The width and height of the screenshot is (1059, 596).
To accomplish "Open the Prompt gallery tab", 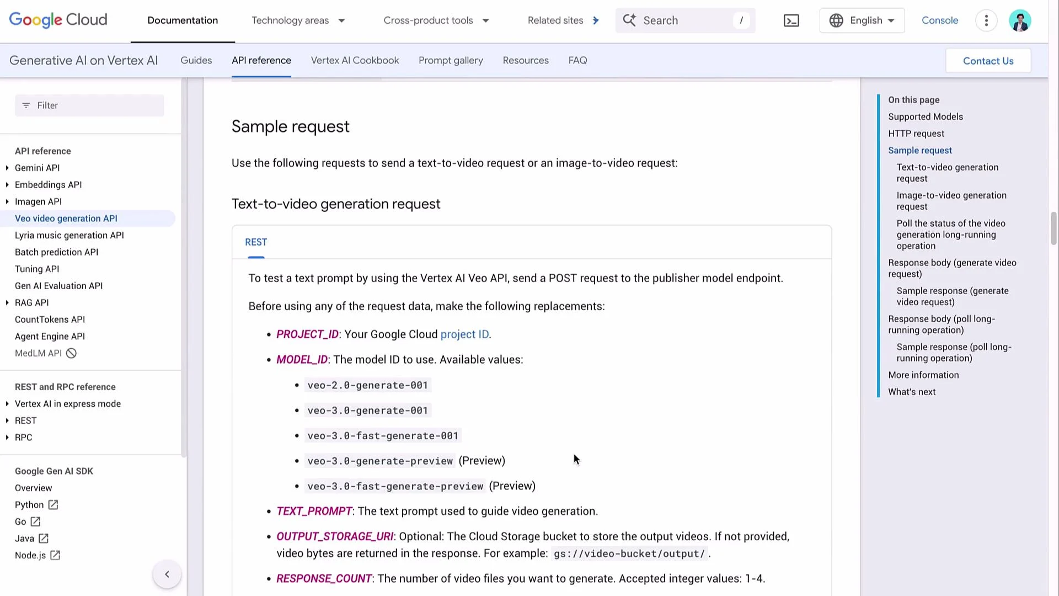I will [x=451, y=61].
